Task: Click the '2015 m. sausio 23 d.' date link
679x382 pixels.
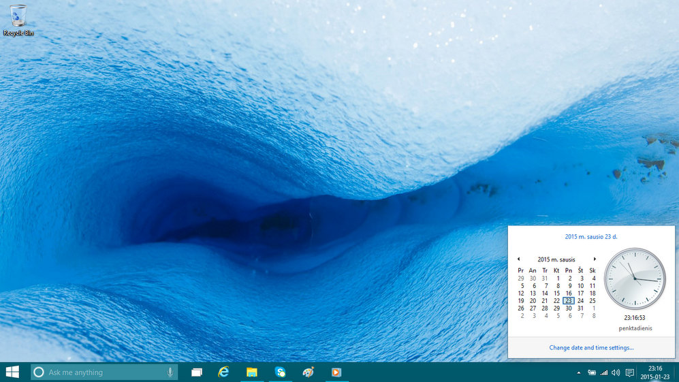Action: (591, 236)
